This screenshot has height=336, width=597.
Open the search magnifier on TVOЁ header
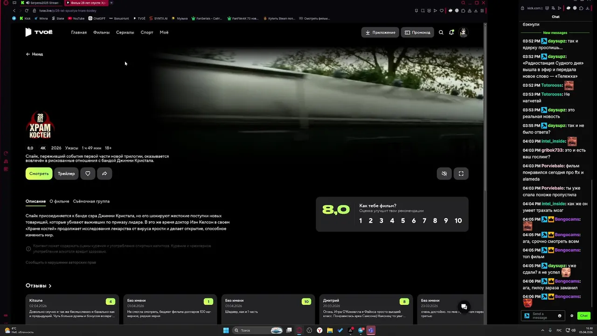(x=441, y=32)
